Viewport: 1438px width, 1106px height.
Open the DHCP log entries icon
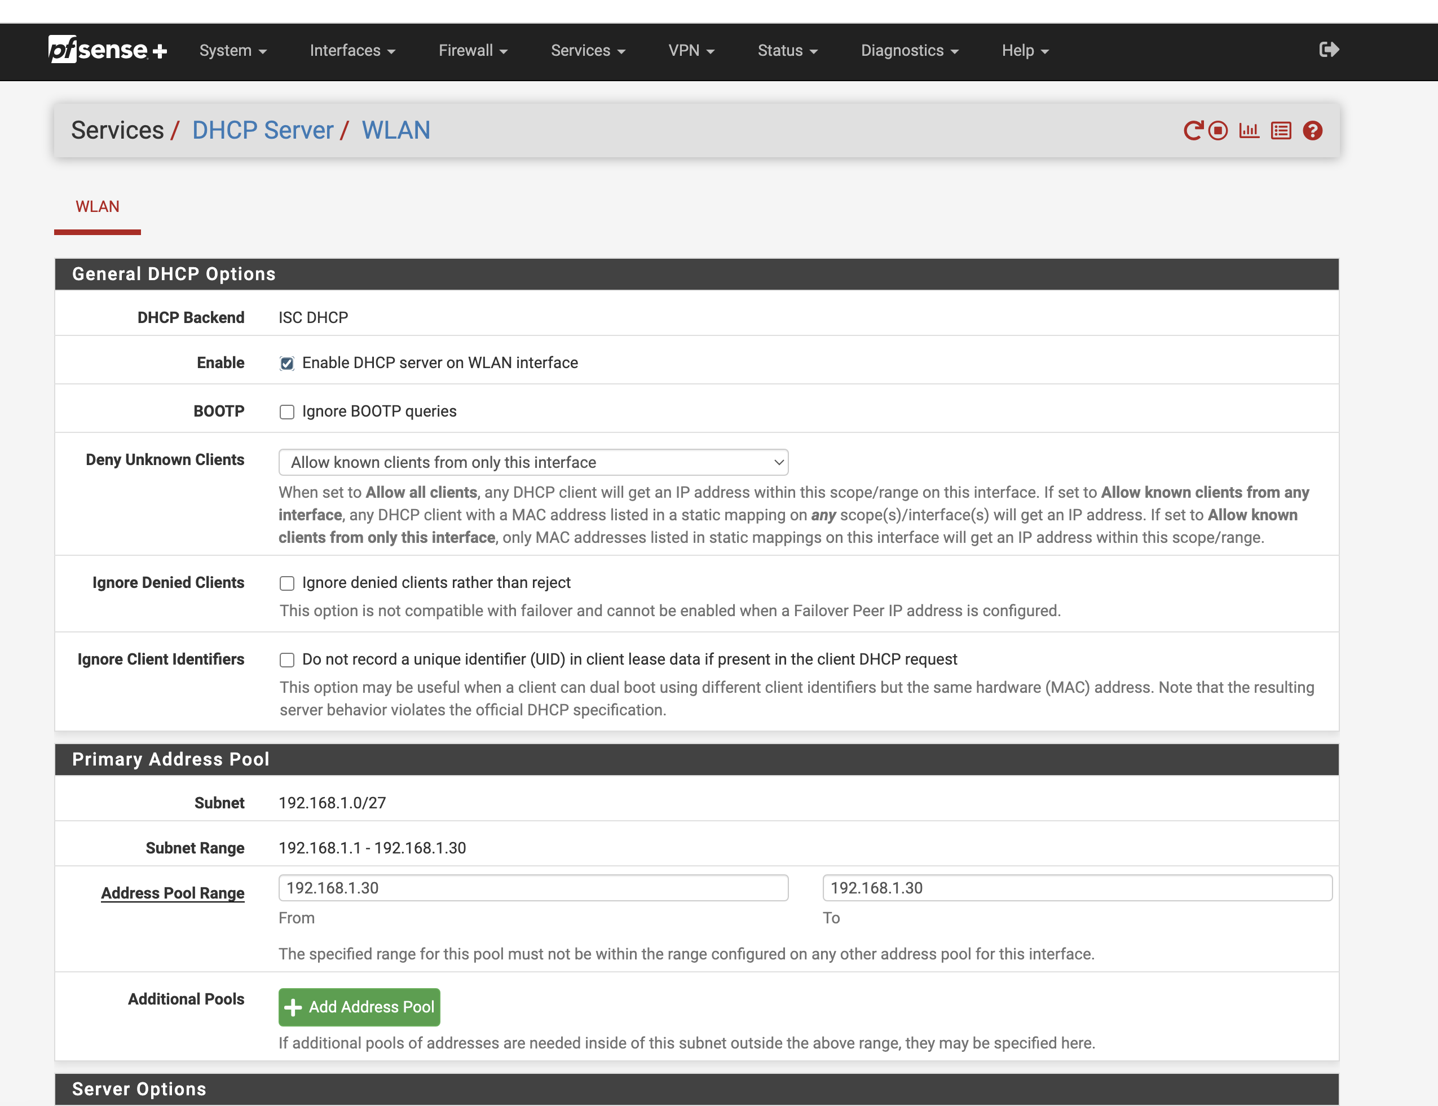(1281, 130)
